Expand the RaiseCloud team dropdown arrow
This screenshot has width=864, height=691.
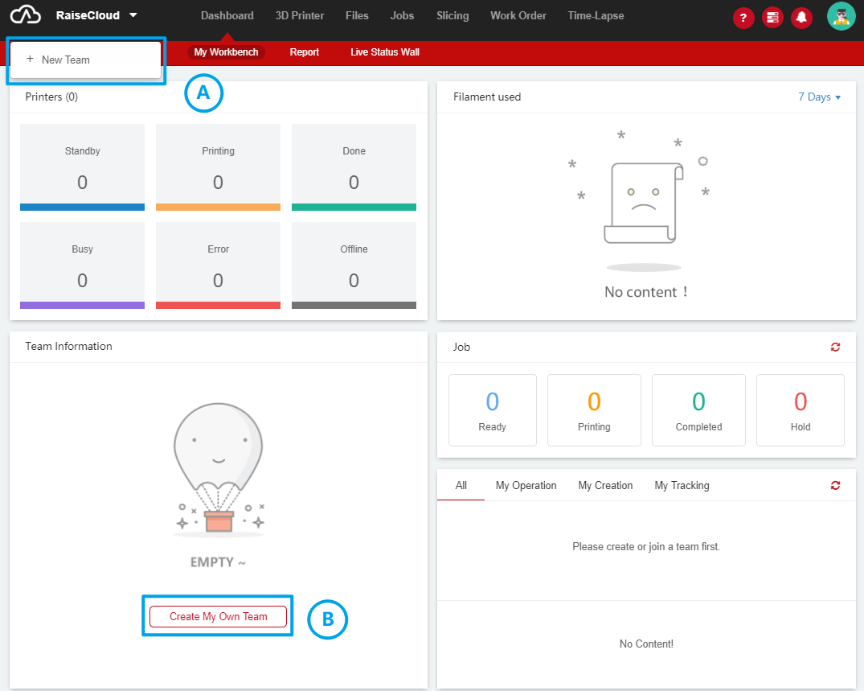(x=133, y=15)
